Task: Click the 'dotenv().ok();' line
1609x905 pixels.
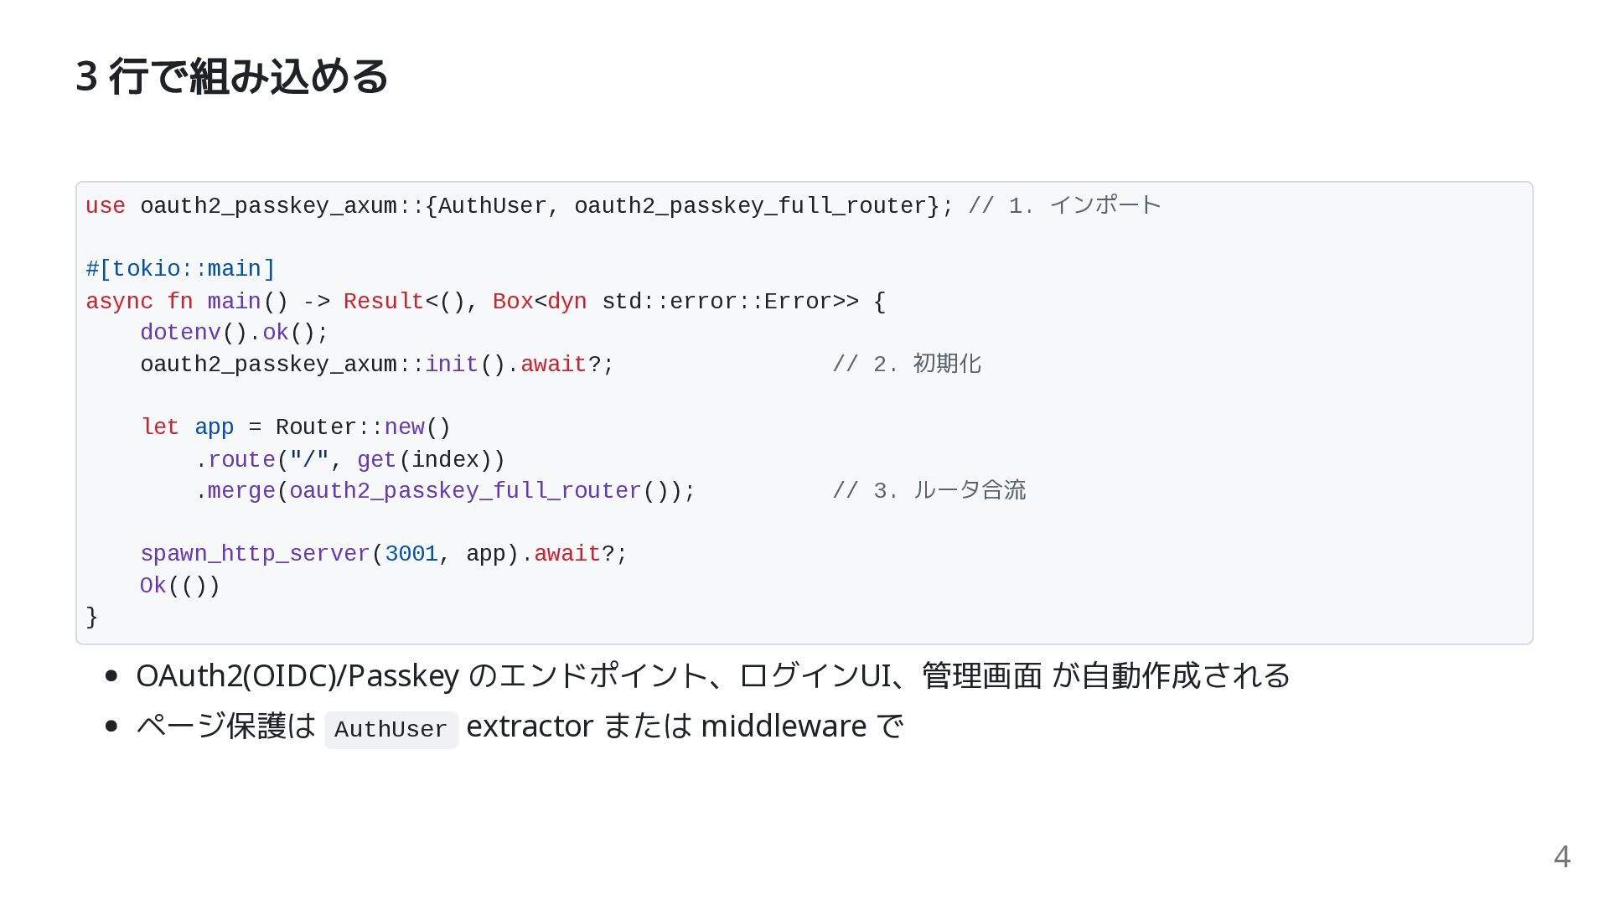Action: [234, 333]
